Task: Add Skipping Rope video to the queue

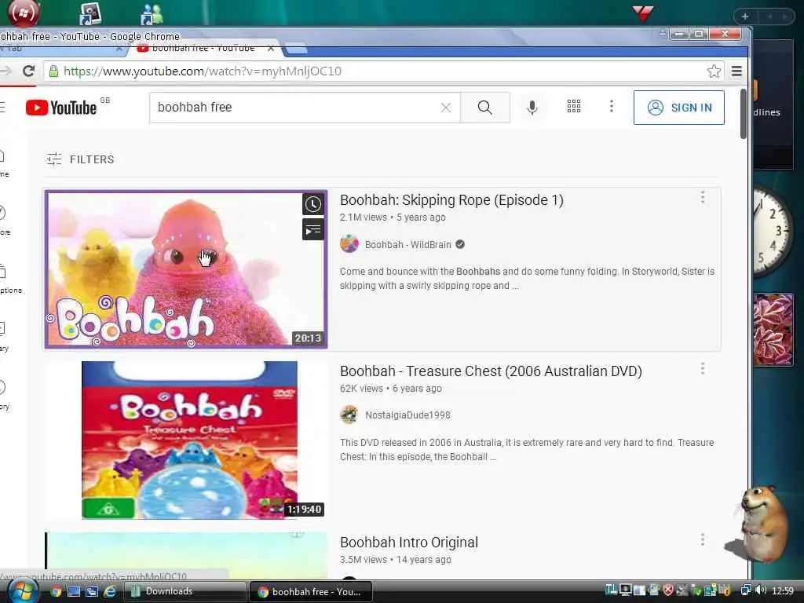Action: (312, 230)
